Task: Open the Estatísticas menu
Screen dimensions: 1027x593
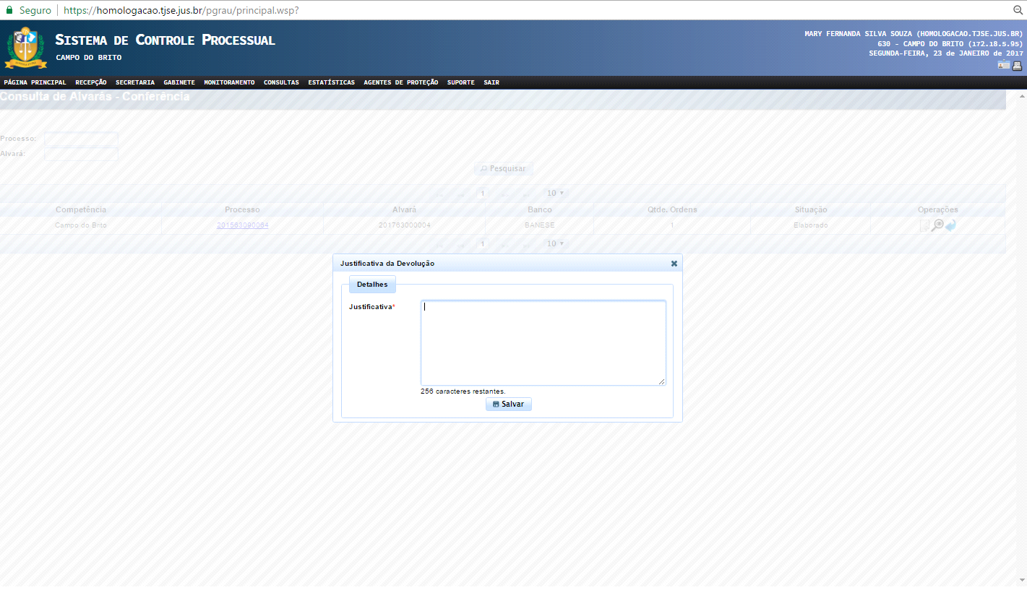Action: point(331,82)
